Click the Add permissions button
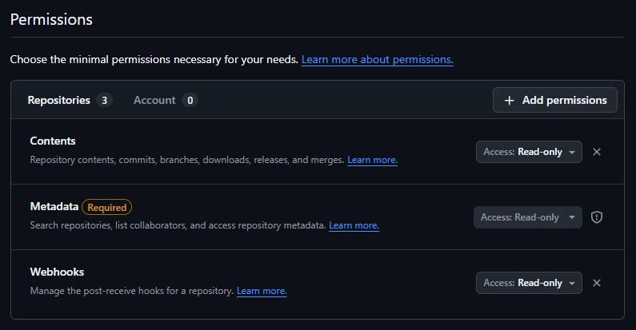The height and width of the screenshot is (330, 636). pos(555,100)
